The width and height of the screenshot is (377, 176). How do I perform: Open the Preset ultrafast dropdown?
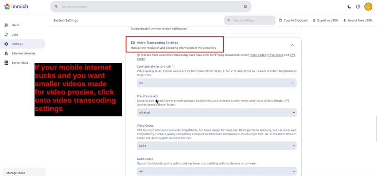pos(217,112)
